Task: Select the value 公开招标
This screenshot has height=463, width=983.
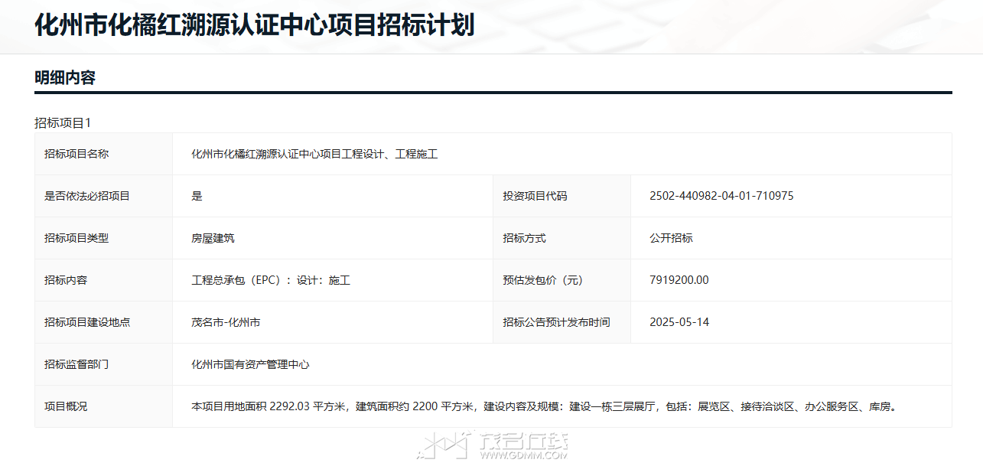Action: (x=671, y=238)
